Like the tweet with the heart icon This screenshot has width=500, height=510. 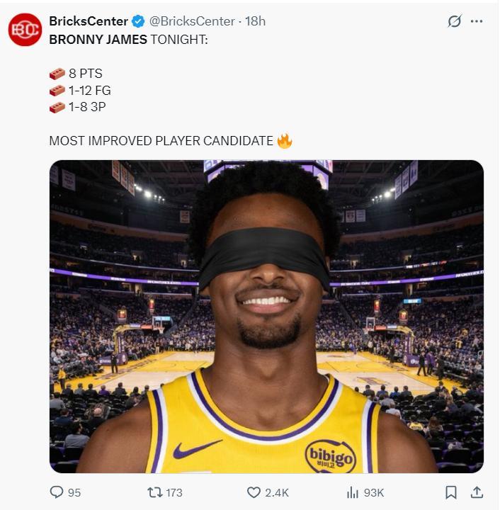pos(254,492)
